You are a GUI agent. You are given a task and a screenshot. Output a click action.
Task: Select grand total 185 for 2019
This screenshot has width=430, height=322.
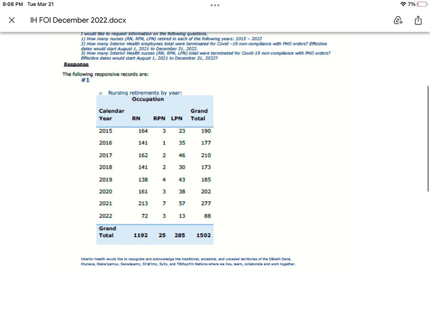tap(206, 180)
